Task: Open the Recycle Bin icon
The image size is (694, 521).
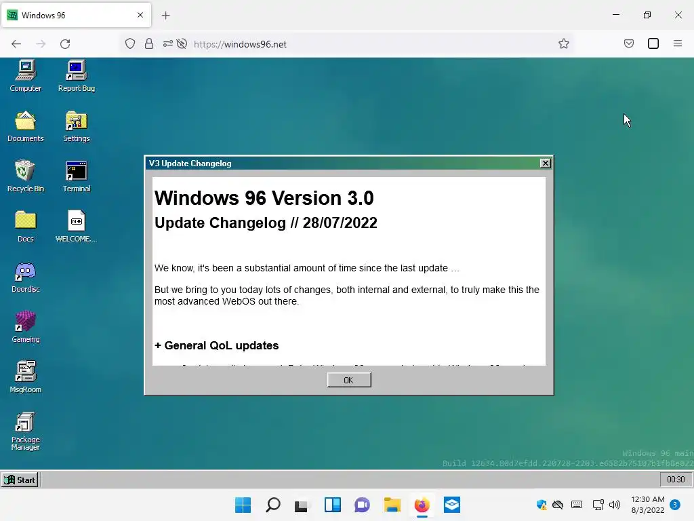Action: pos(26,176)
